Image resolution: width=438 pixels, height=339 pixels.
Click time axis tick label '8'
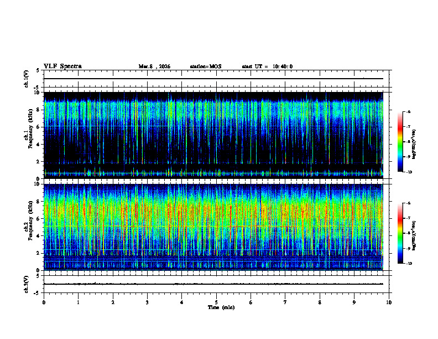point(320,302)
